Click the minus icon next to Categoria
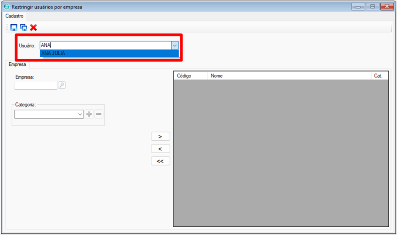Screen dimensions: 397x235 (x=99, y=114)
